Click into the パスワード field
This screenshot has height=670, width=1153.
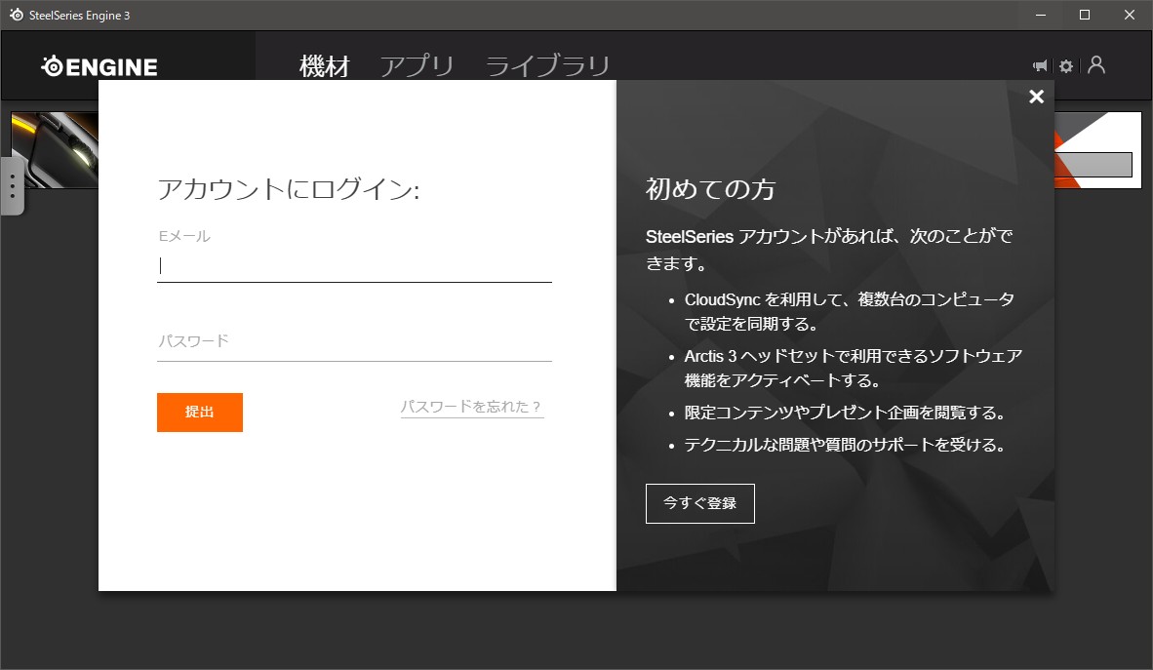click(x=354, y=341)
